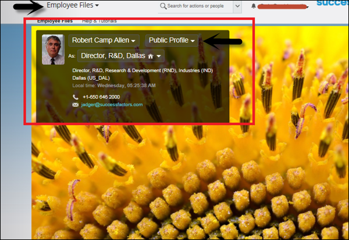Screen dimensions: 349x240
Task: Expand the Robert Camp Allen name dropdown
Action: [105, 40]
